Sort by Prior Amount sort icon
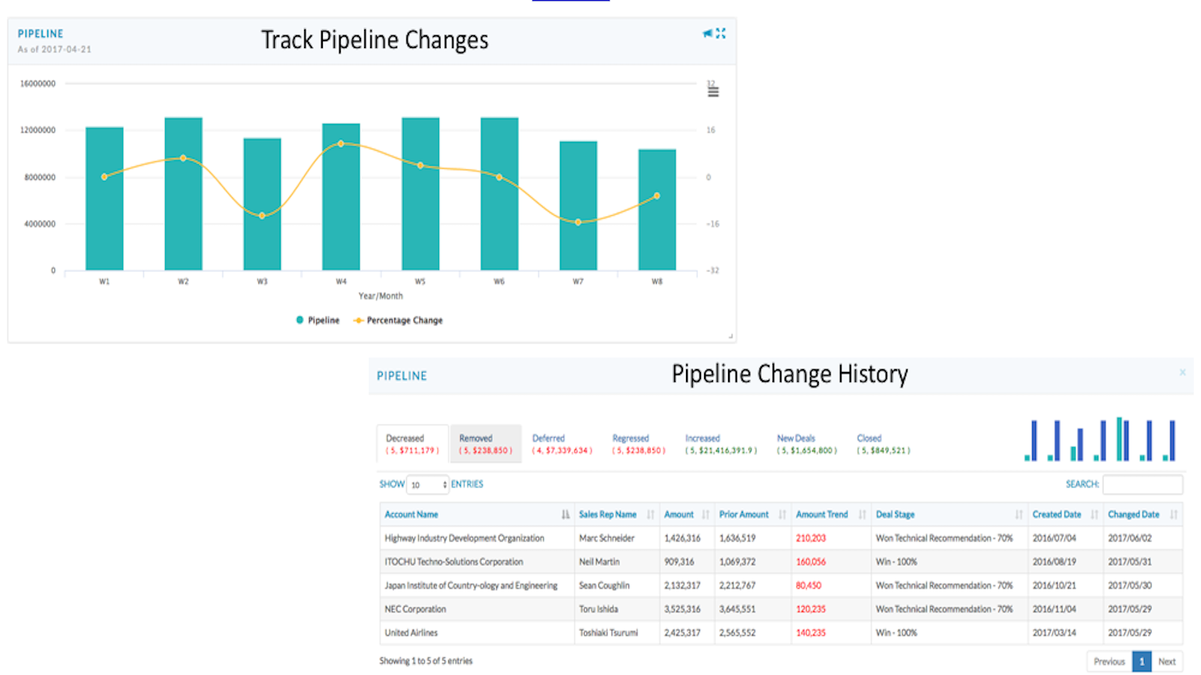The width and height of the screenshot is (1201, 675). click(782, 514)
